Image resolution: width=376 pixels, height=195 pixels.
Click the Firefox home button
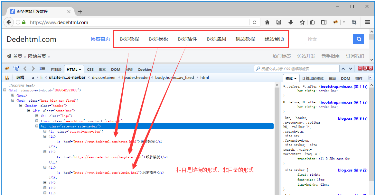pyautogui.click(x=267, y=22)
